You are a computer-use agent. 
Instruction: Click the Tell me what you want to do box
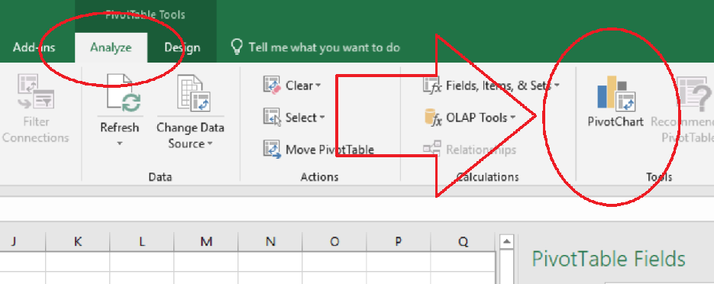(x=325, y=47)
